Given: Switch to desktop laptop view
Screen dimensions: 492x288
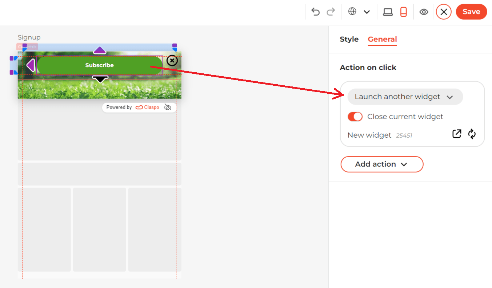Looking at the screenshot, I should (388, 12).
